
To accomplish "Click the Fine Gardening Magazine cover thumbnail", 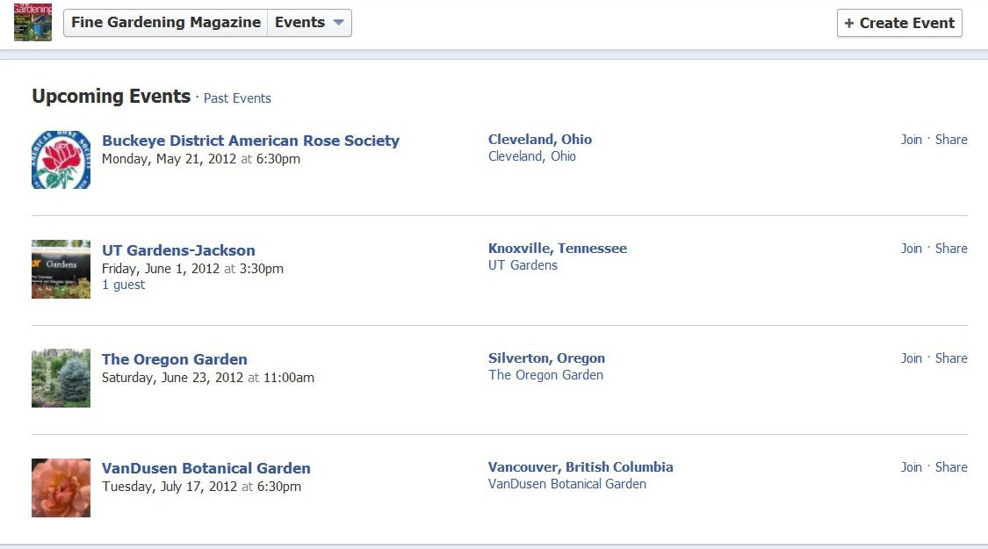I will (x=32, y=22).
